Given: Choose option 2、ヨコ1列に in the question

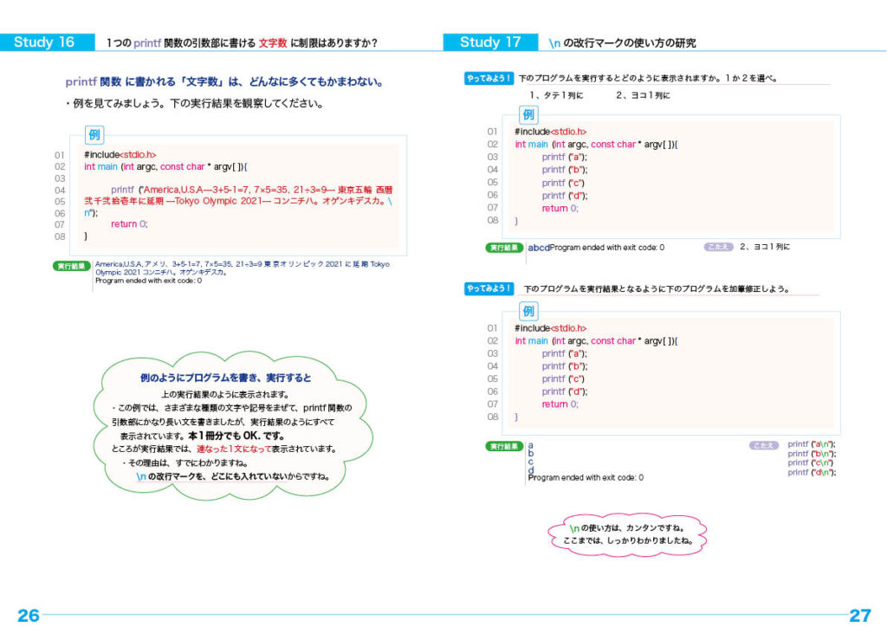Looking at the screenshot, I should point(643,95).
